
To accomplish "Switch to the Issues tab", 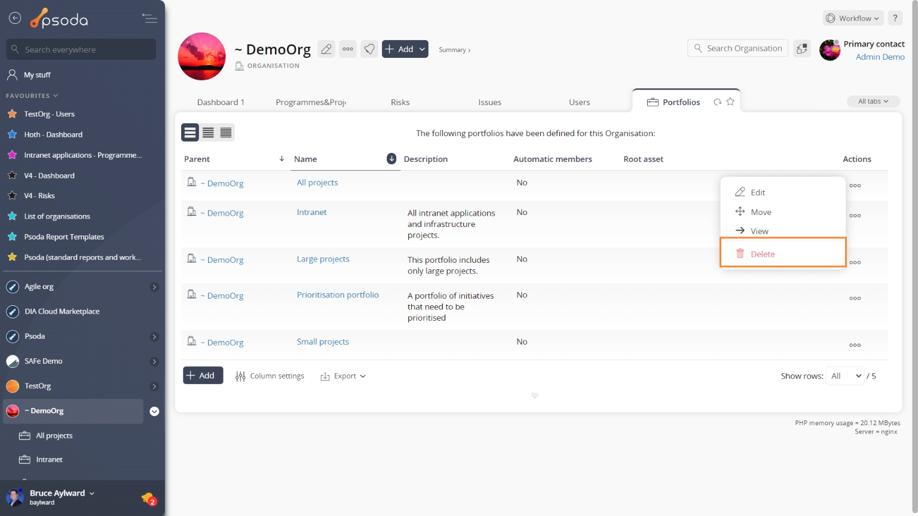I will tap(489, 102).
